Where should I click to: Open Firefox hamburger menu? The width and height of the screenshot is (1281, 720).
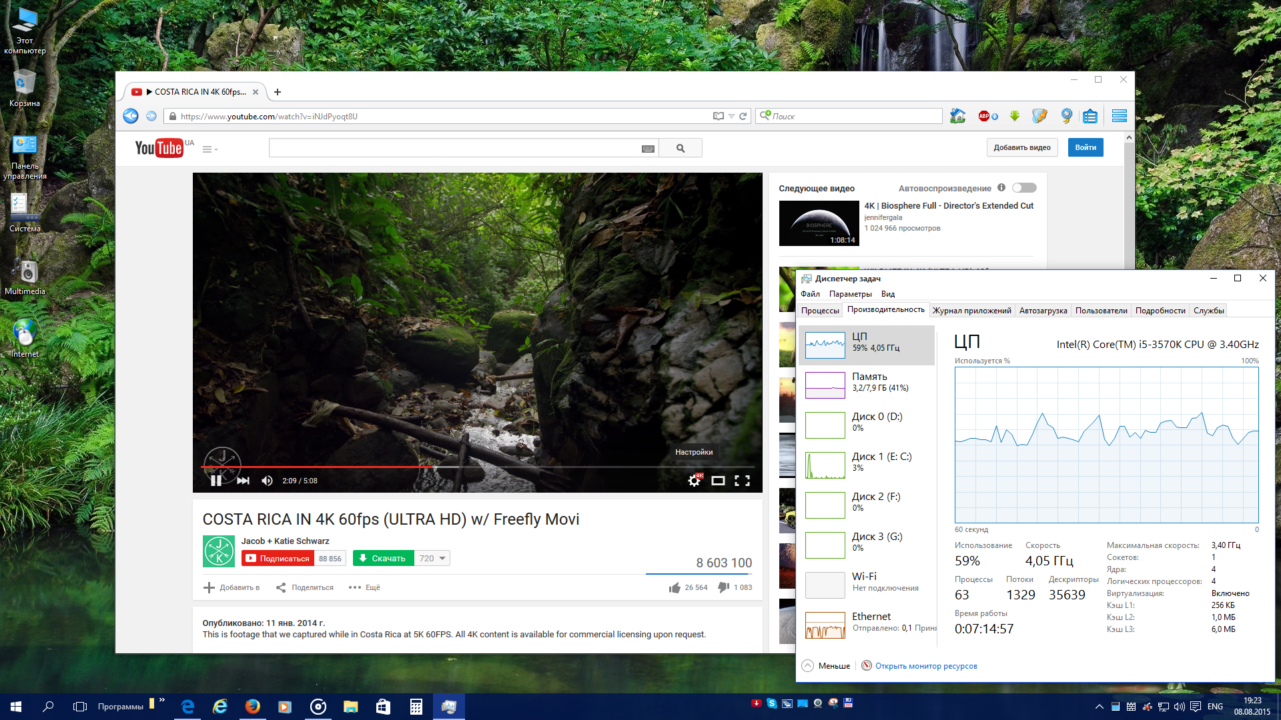[1119, 116]
